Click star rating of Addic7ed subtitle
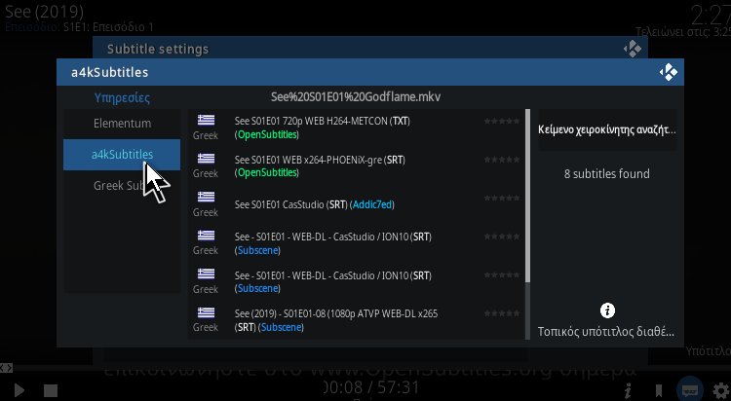Viewport: 731px width, 401px height. 502,198
